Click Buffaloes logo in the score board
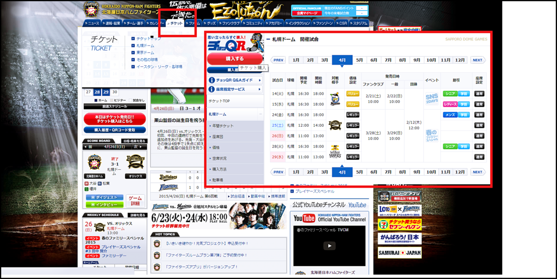The image size is (557, 279). click(135, 162)
